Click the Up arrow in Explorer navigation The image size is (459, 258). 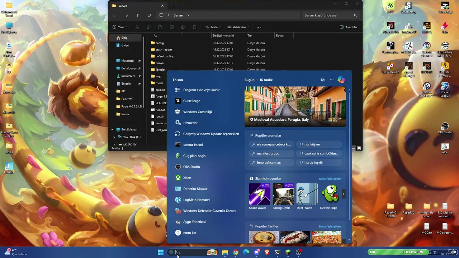coord(137,15)
